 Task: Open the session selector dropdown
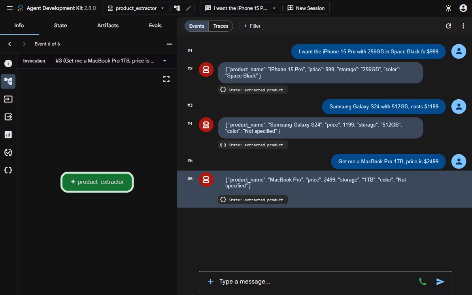[240, 8]
